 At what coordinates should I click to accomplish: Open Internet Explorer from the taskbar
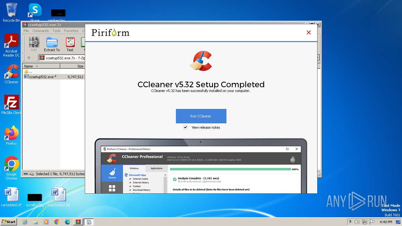[25, 222]
